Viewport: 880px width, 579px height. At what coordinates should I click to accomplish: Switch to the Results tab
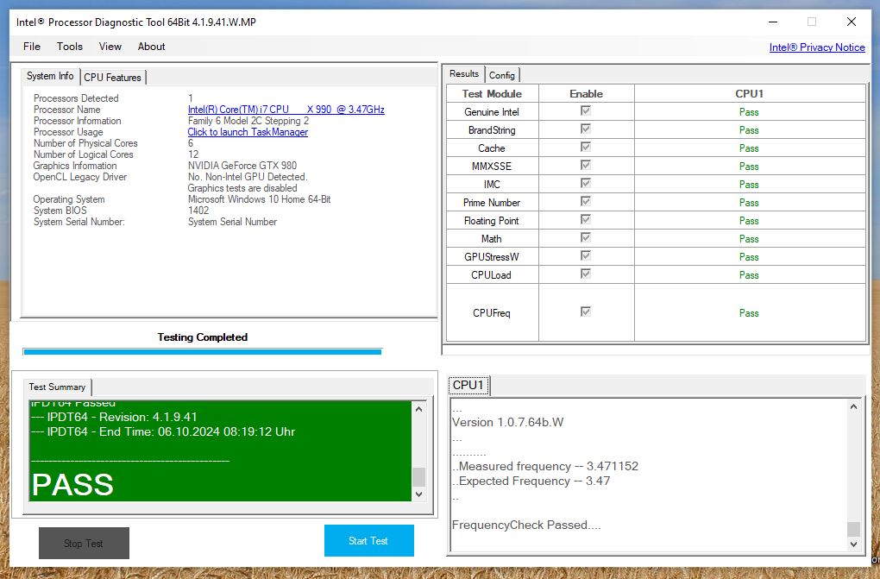click(x=464, y=73)
